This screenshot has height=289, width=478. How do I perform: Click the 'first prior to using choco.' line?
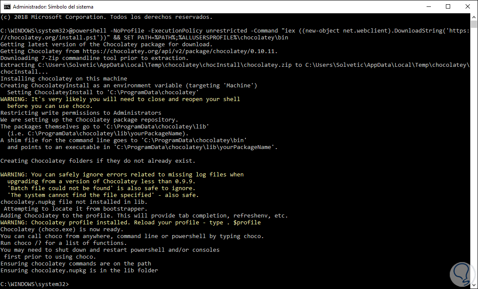[50, 257]
